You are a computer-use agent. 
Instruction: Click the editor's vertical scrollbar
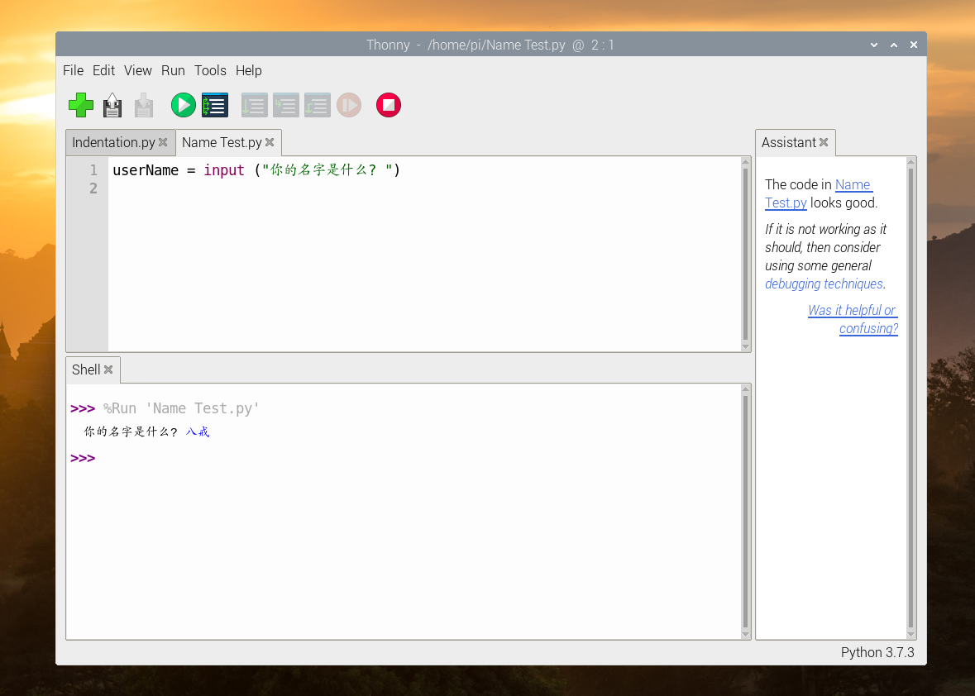(746, 254)
